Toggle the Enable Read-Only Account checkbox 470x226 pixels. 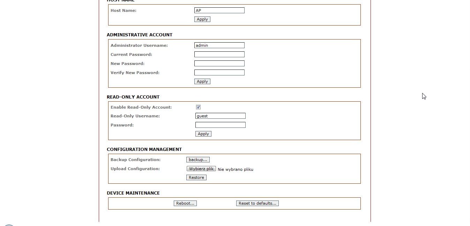pyautogui.click(x=198, y=107)
